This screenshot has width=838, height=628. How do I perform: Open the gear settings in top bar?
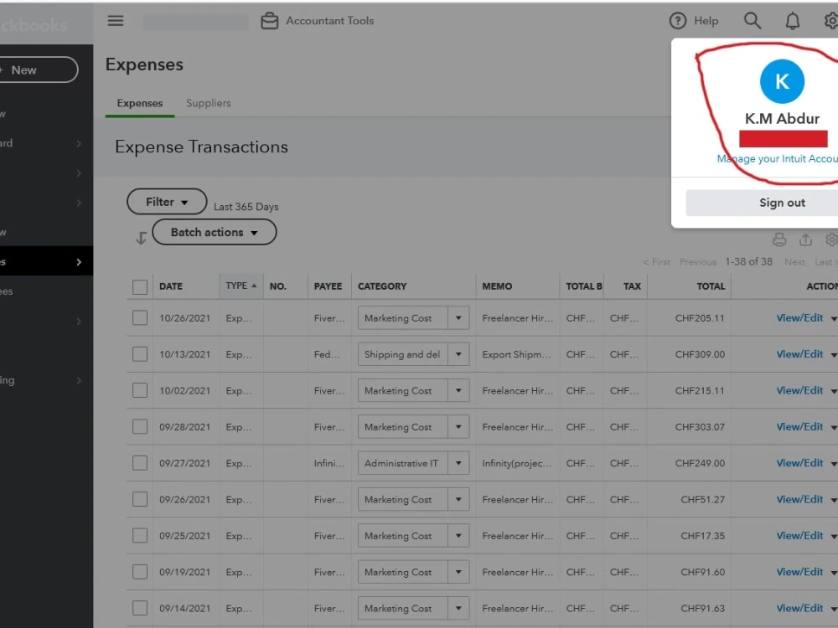tap(831, 21)
